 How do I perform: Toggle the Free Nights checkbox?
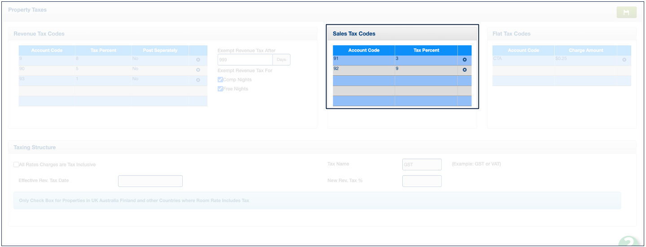220,89
